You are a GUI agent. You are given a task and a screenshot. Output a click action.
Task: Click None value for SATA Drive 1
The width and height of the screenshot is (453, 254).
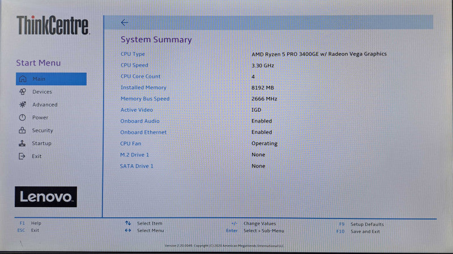click(x=258, y=166)
